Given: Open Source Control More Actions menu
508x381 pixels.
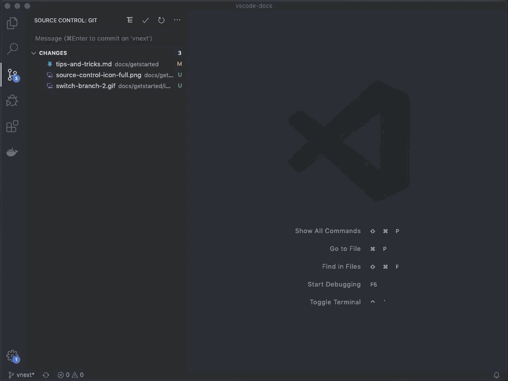Looking at the screenshot, I should (x=177, y=20).
